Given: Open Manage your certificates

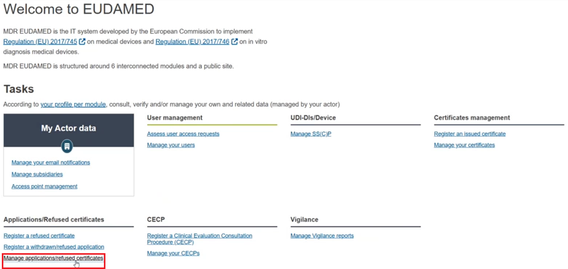Looking at the screenshot, I should pos(464,145).
